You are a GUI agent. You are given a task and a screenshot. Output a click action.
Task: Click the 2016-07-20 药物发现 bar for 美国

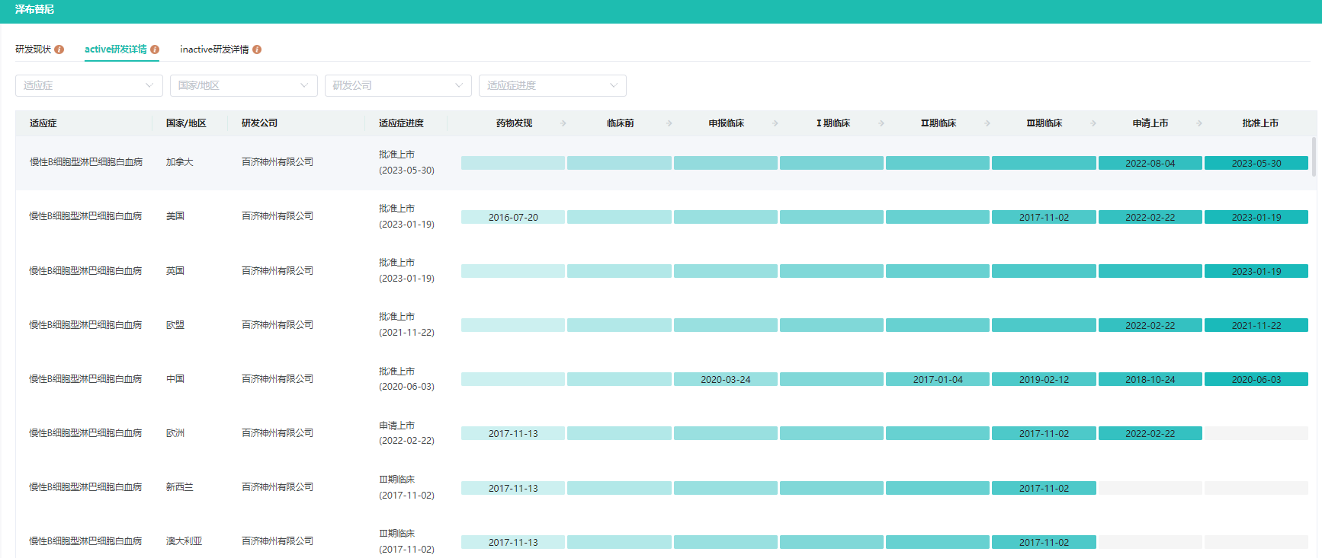513,217
